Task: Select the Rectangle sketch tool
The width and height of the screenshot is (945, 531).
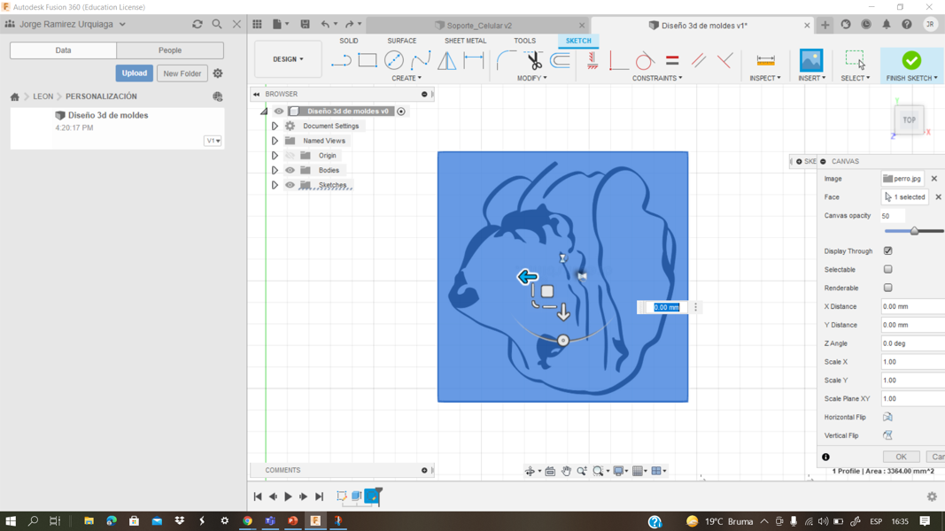Action: 368,60
